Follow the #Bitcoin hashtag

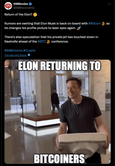(x=95, y=23)
